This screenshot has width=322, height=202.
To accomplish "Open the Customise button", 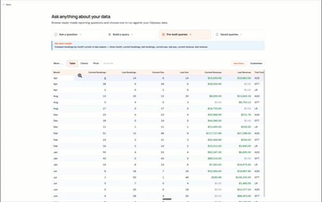I will (x=256, y=63).
